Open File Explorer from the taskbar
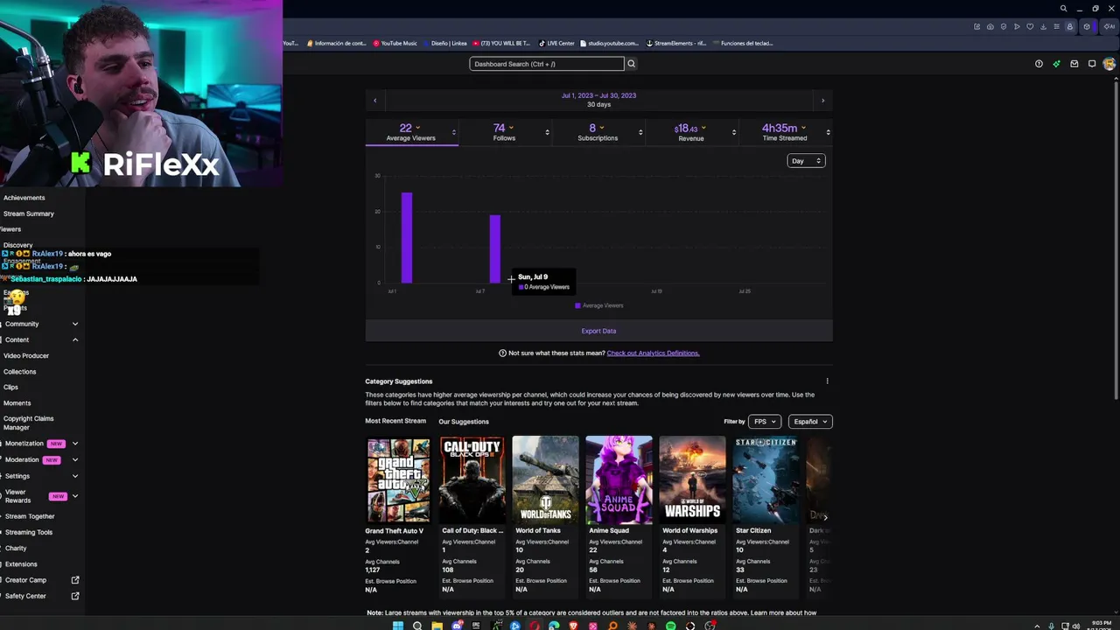Viewport: 1120px width, 630px height. pos(437,626)
